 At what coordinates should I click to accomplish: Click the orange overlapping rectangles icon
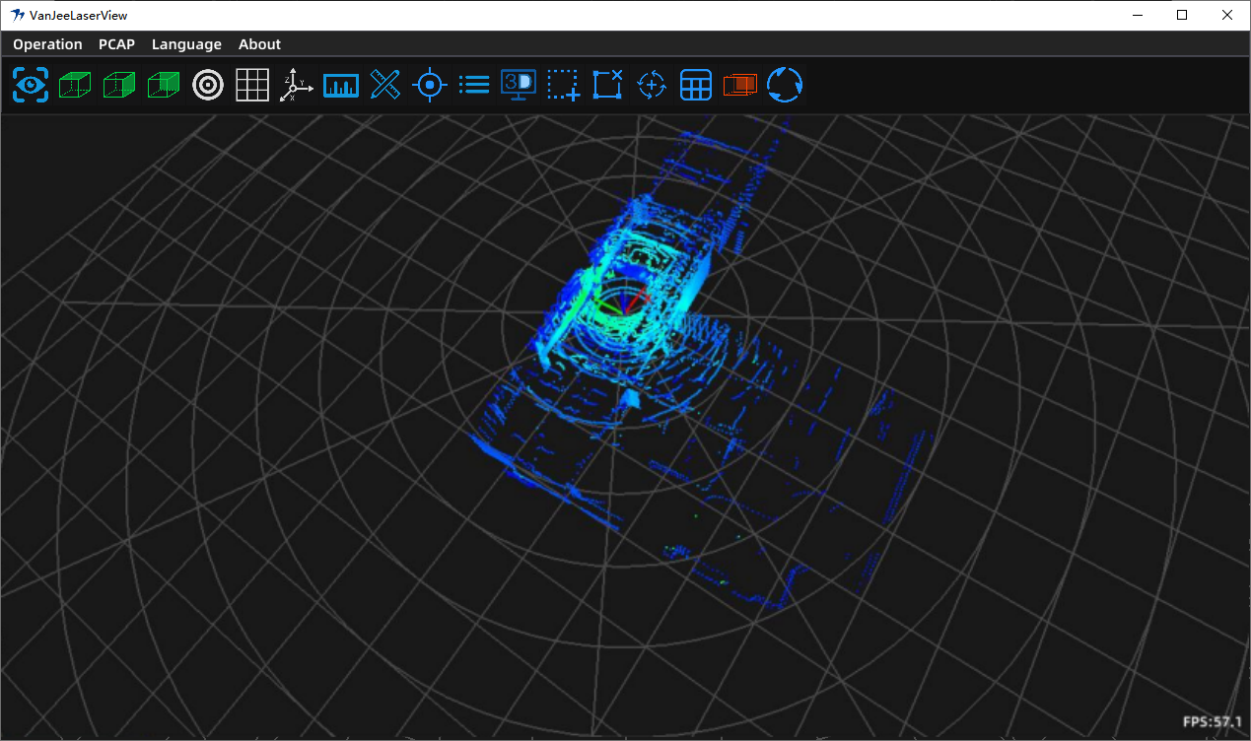pos(740,85)
